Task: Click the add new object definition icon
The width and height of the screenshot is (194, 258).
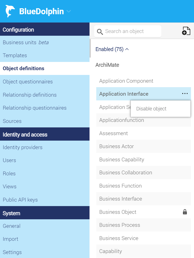Action: pyautogui.click(x=186, y=31)
